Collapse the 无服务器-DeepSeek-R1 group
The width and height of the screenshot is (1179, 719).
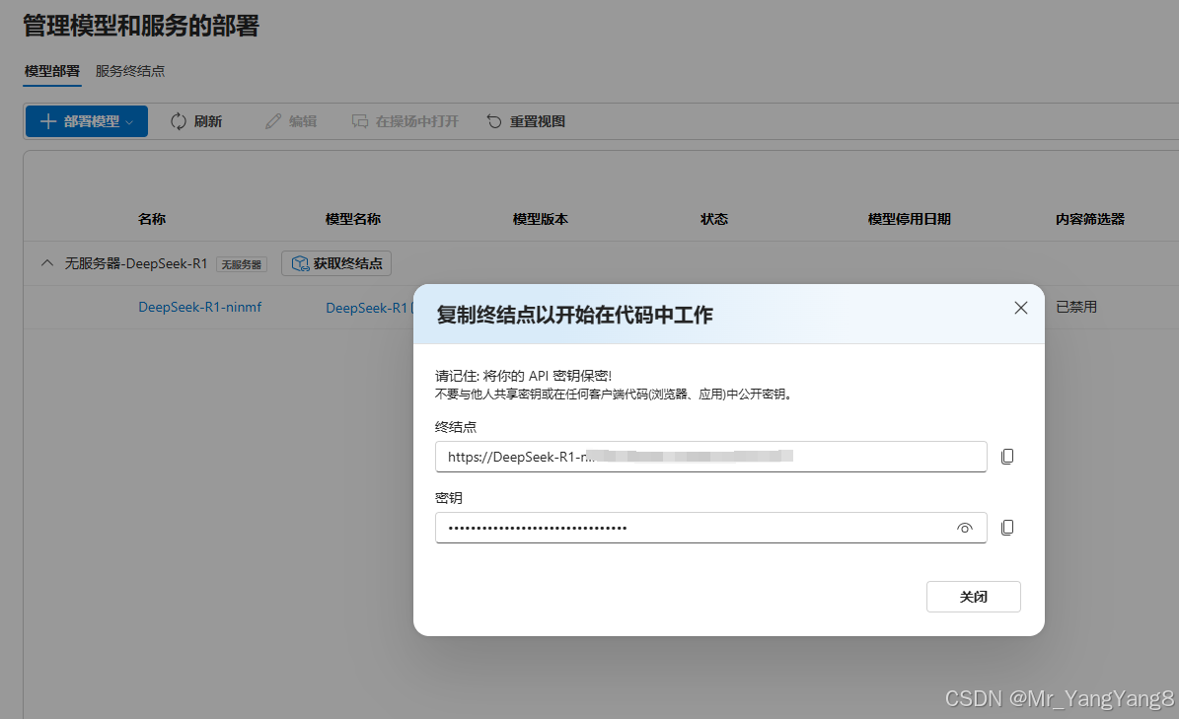coord(47,263)
